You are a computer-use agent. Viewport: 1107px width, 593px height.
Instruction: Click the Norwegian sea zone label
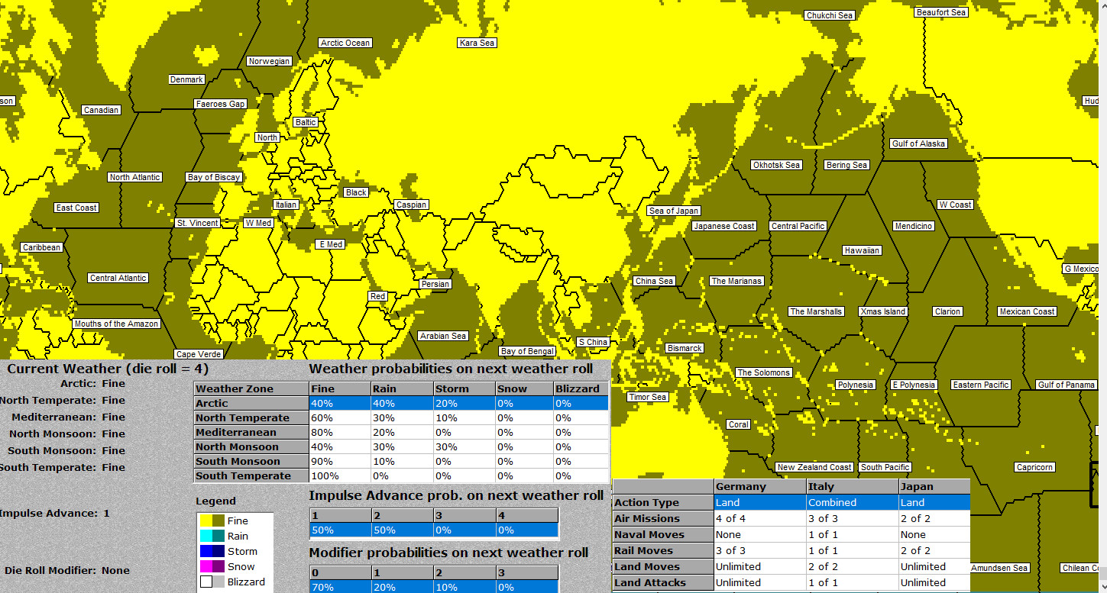(x=270, y=61)
